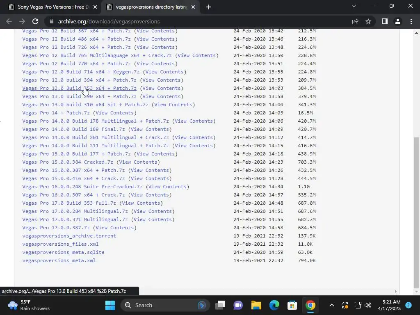
Task: Open the Chrome side panel
Action: click(385, 21)
